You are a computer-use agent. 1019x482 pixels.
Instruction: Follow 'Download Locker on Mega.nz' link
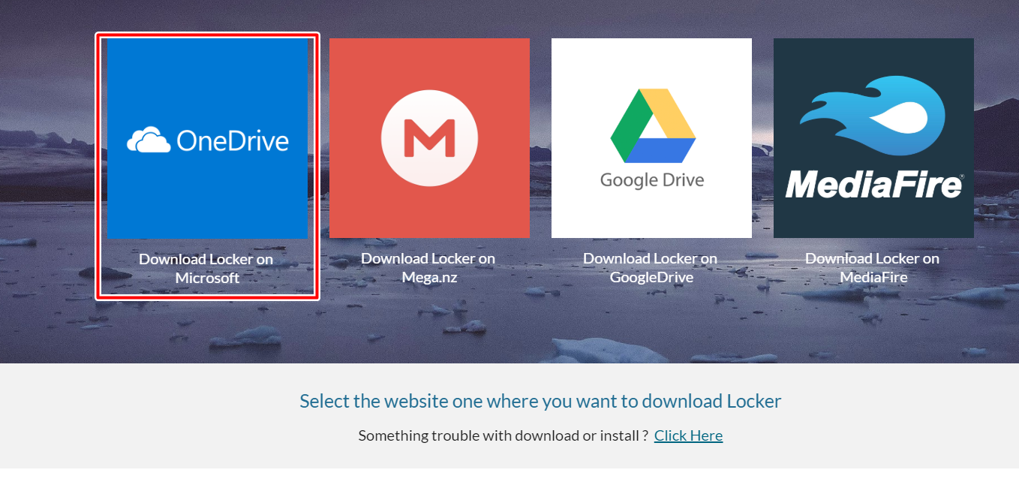[x=428, y=268]
